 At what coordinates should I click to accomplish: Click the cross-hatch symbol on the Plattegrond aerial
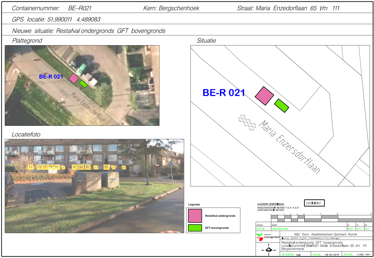click(64, 93)
